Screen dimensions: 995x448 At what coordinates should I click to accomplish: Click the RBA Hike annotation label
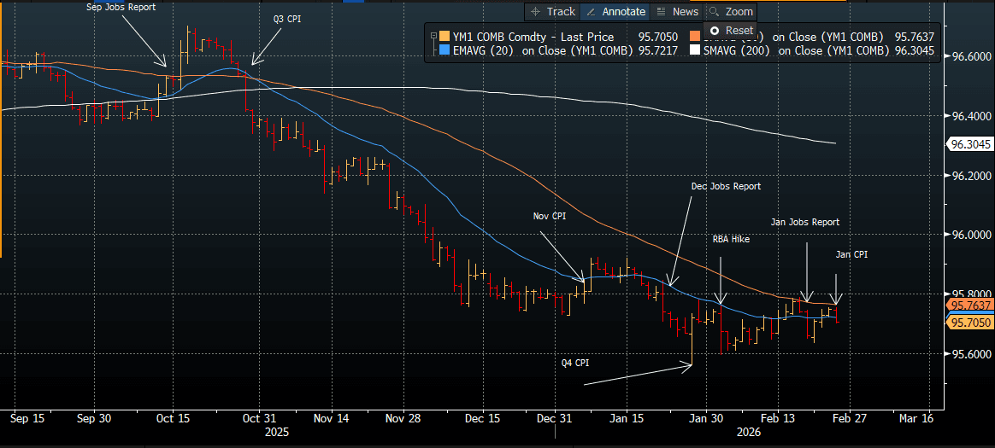tap(730, 240)
